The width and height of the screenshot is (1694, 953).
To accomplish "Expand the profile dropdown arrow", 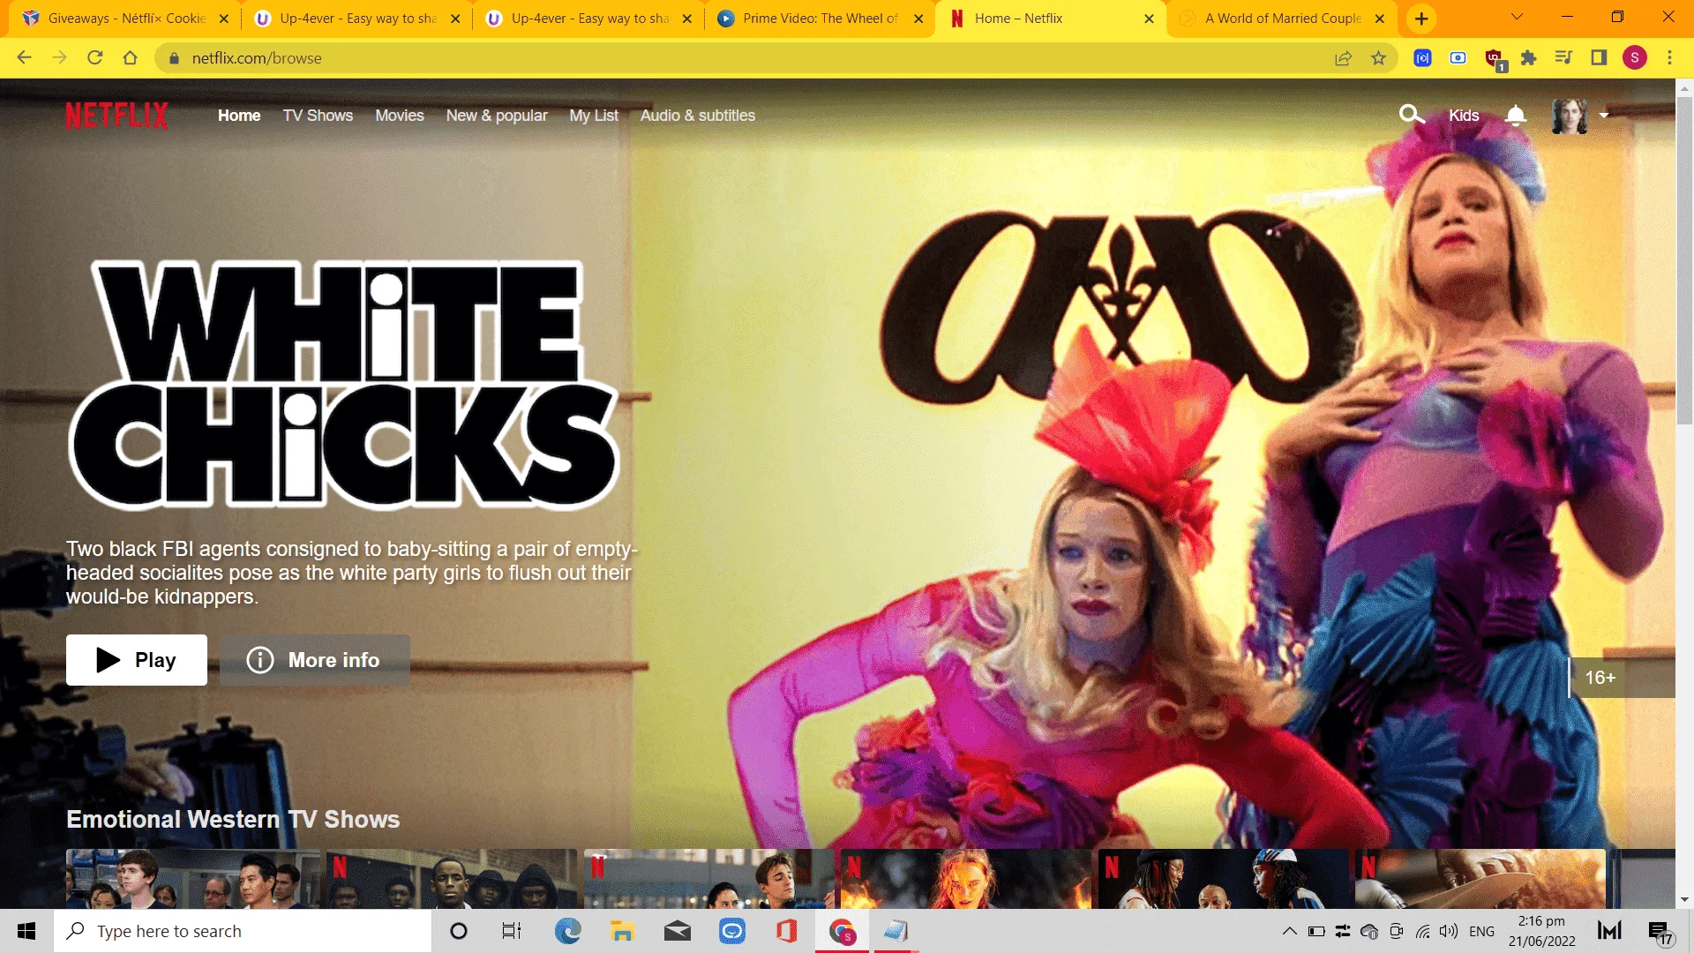I will (1604, 116).
